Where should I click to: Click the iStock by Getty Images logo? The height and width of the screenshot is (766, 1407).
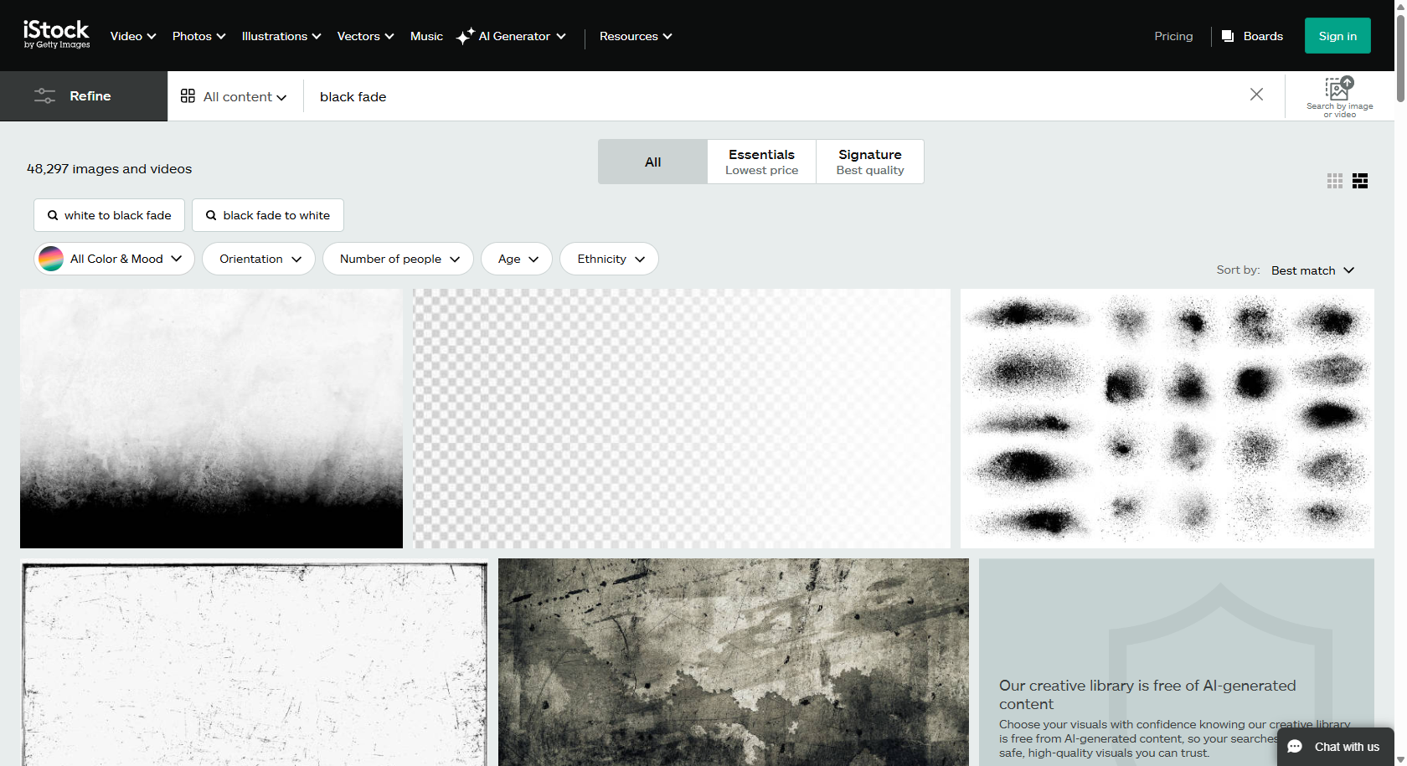56,34
